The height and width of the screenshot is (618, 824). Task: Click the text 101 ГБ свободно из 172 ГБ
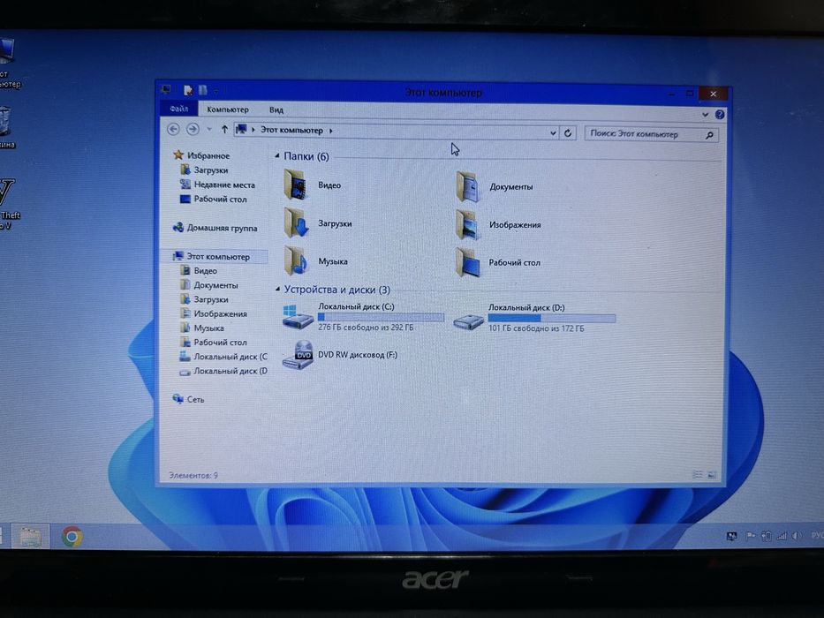[536, 328]
